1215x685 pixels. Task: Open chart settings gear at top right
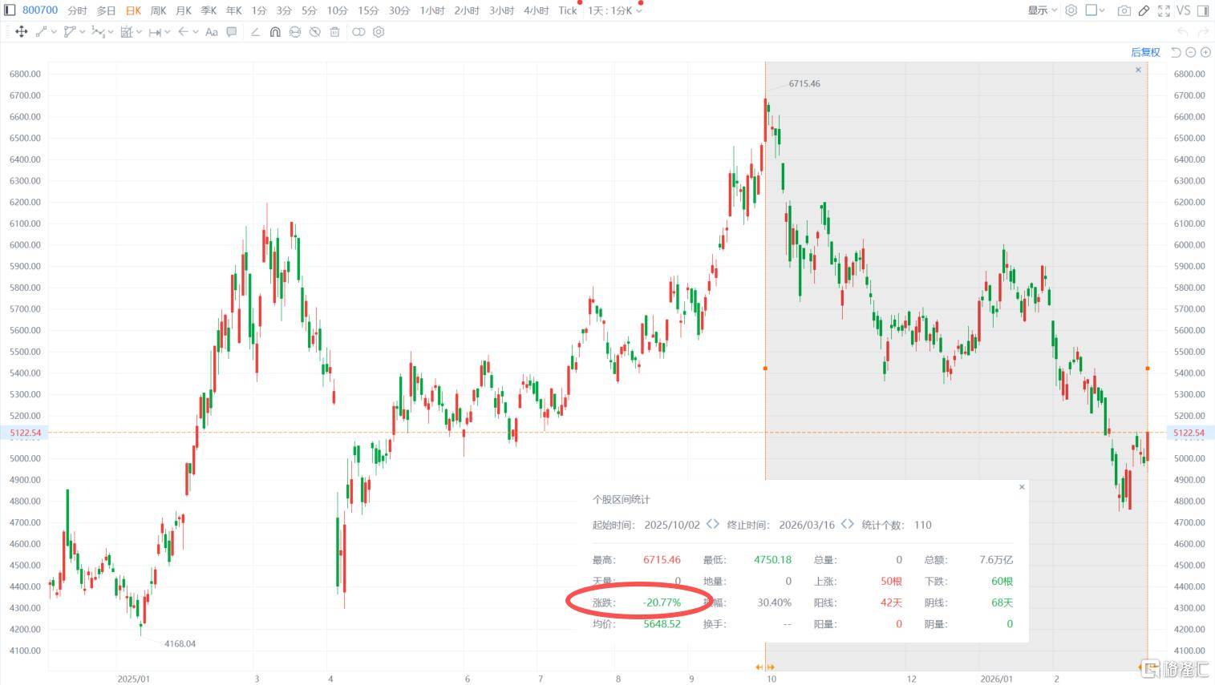point(1071,10)
